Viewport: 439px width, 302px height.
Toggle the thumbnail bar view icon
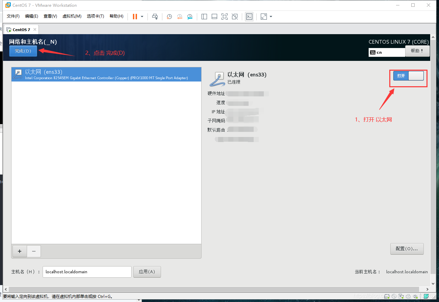pos(214,17)
